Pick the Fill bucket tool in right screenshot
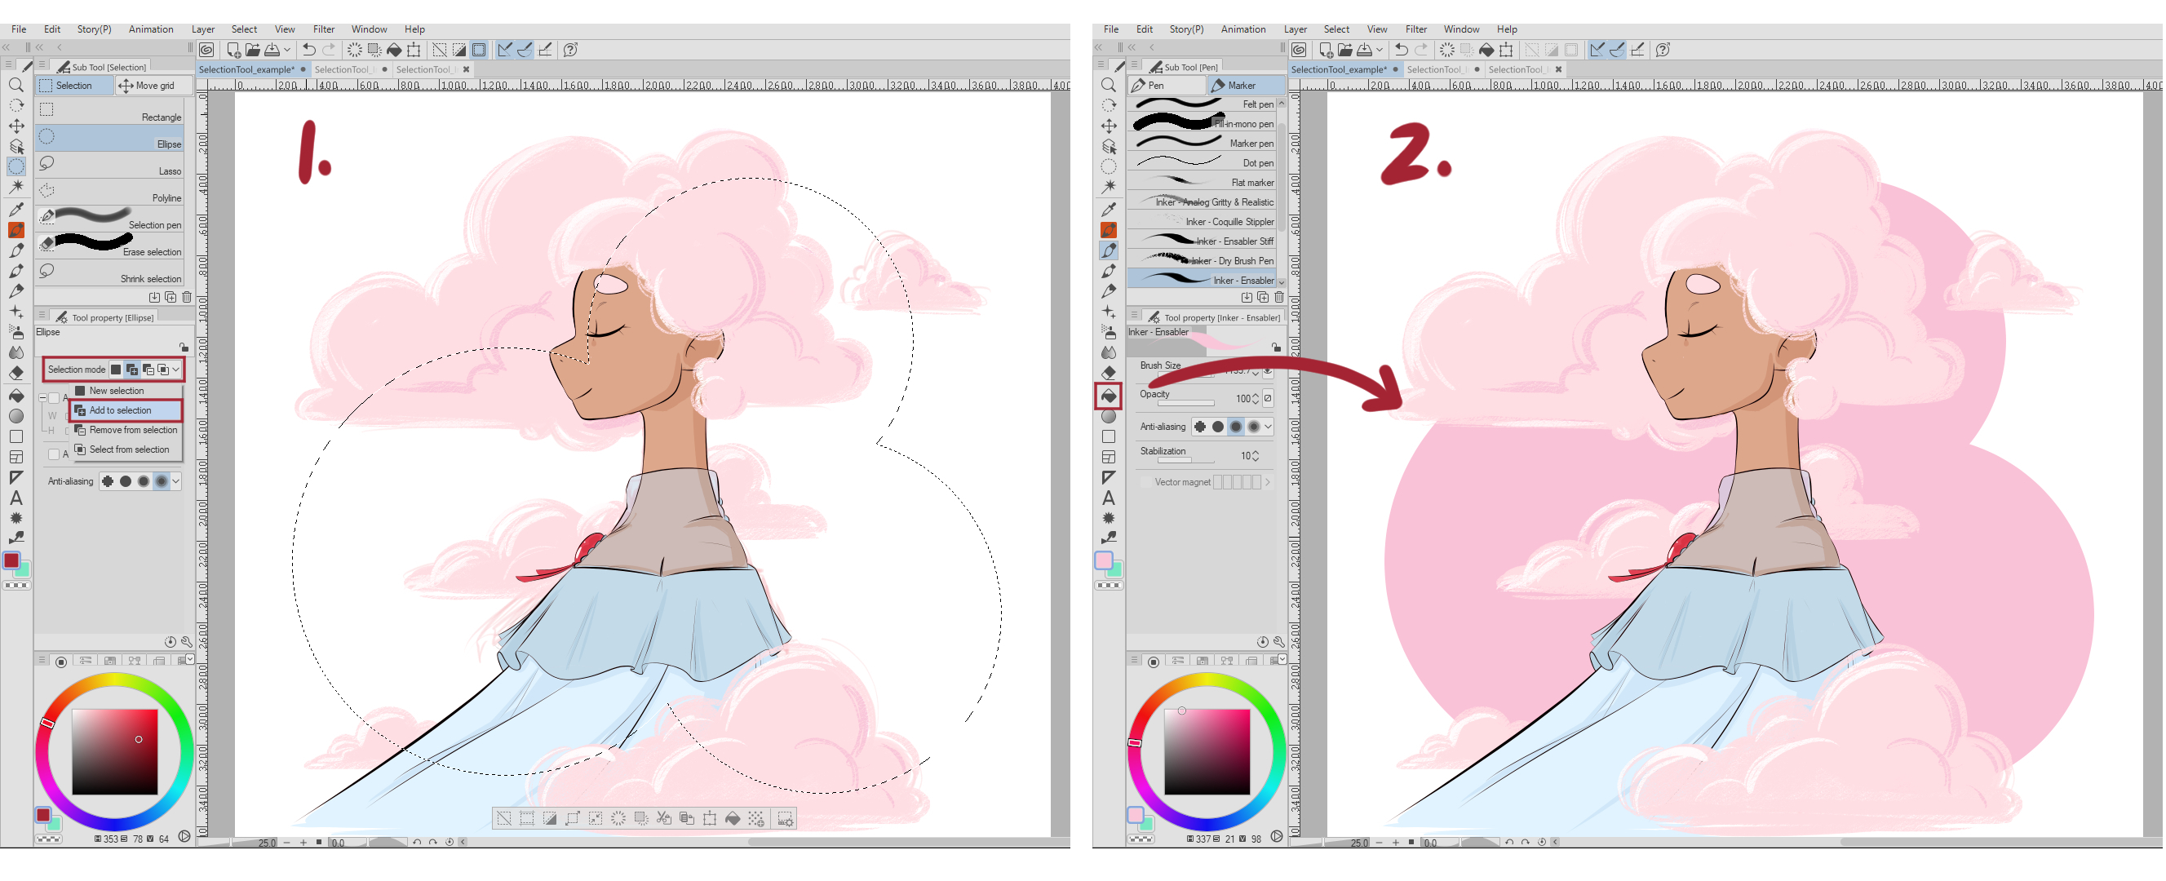Screen dimensions: 2166x881 [x=1108, y=395]
